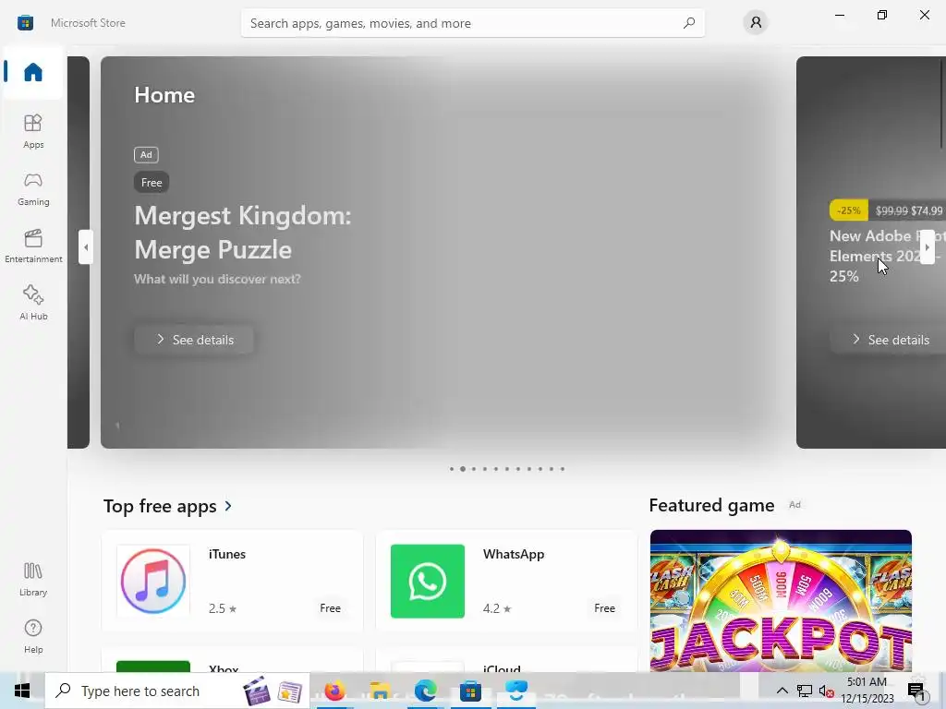Open the WhatsApp app icon

pos(427,582)
